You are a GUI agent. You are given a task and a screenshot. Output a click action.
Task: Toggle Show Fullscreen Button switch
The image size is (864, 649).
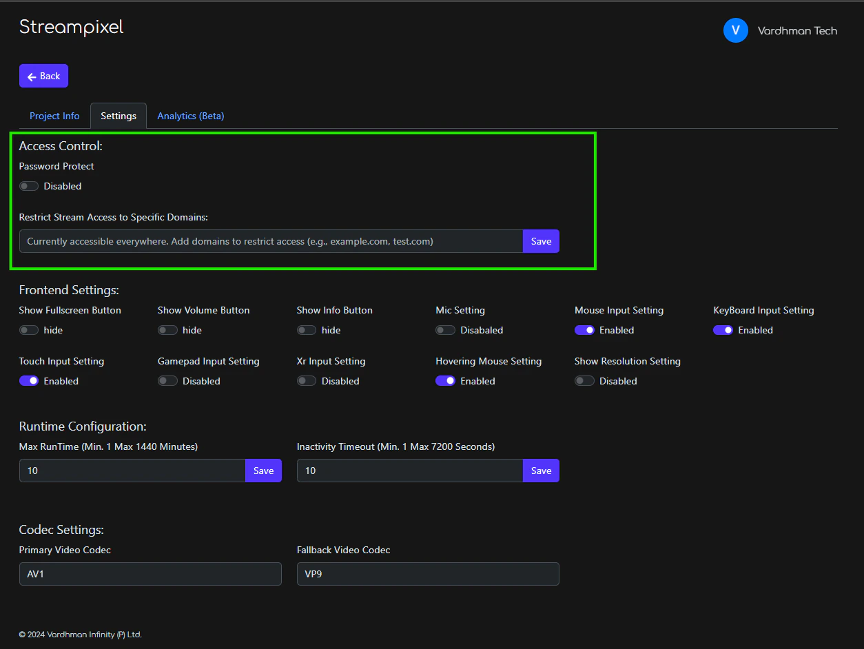[29, 330]
